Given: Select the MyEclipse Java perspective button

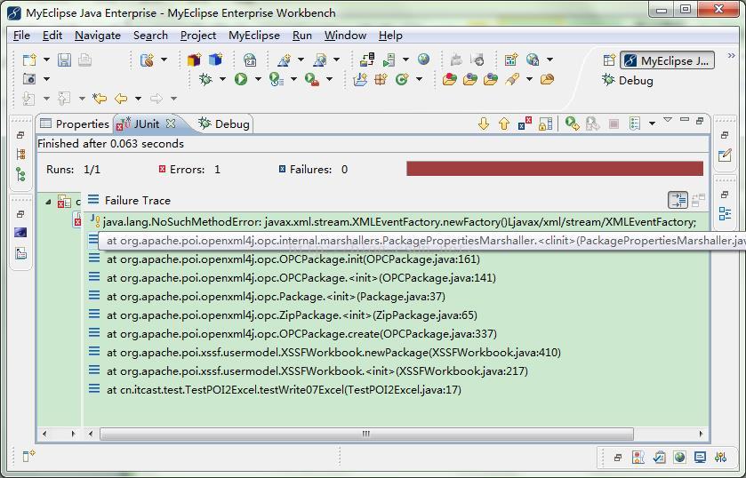Looking at the screenshot, I should click(667, 60).
